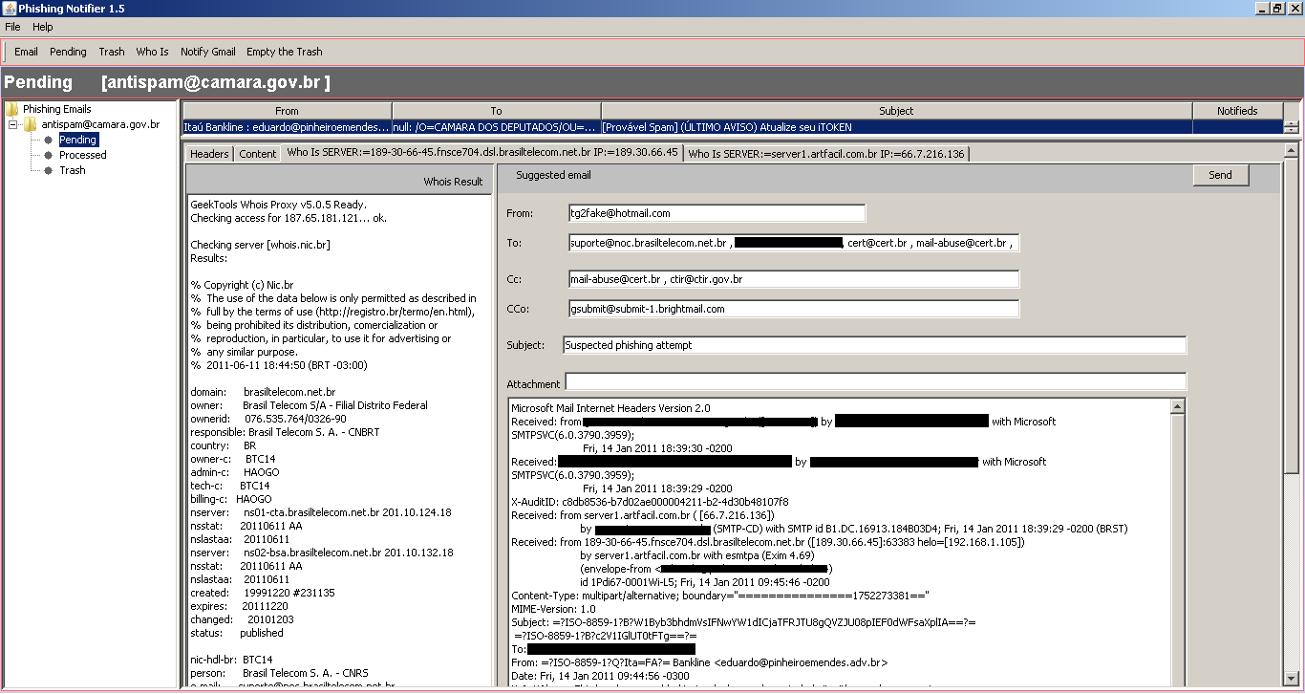The image size is (1305, 694).
Task: Click the bullet icon beside Processed
Action: tap(47, 155)
